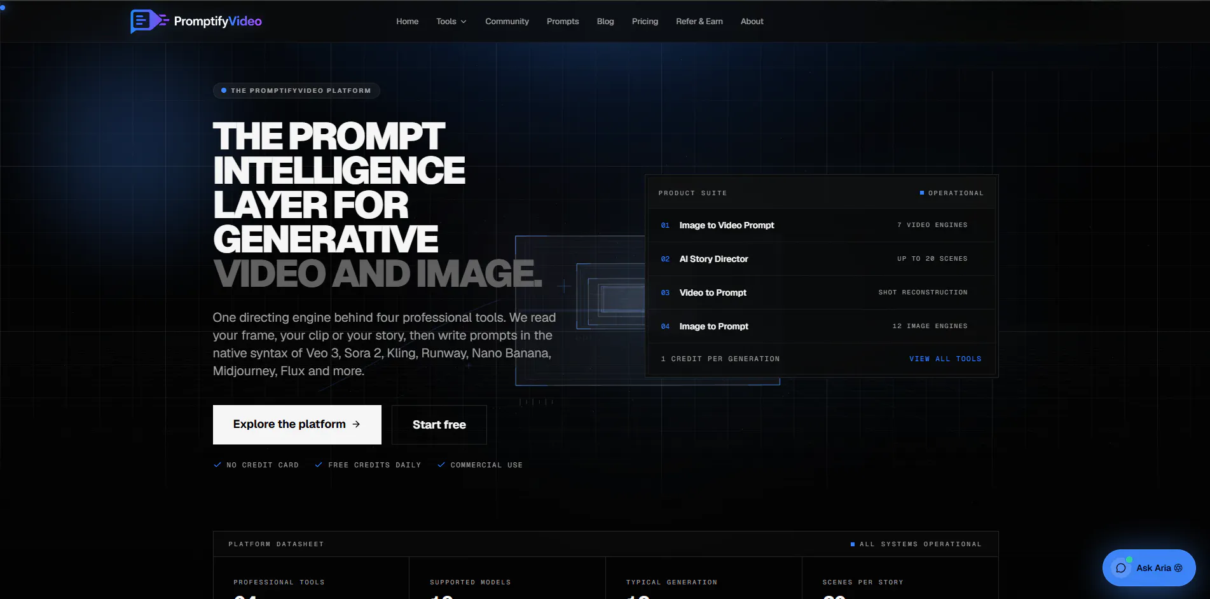
Task: Click the "PROFESSIONAL TOOLS" datasheet label
Action: tap(279, 582)
